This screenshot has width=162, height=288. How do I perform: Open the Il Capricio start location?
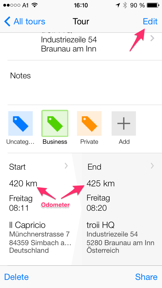(27, 225)
